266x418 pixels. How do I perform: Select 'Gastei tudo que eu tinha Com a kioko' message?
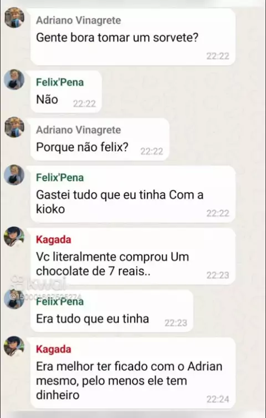133,194
